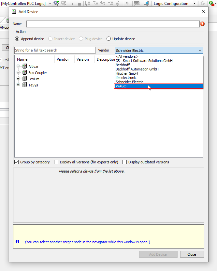217x272 pixels.
Task: Click the monitor screen toolbar icon
Action: point(146,3)
